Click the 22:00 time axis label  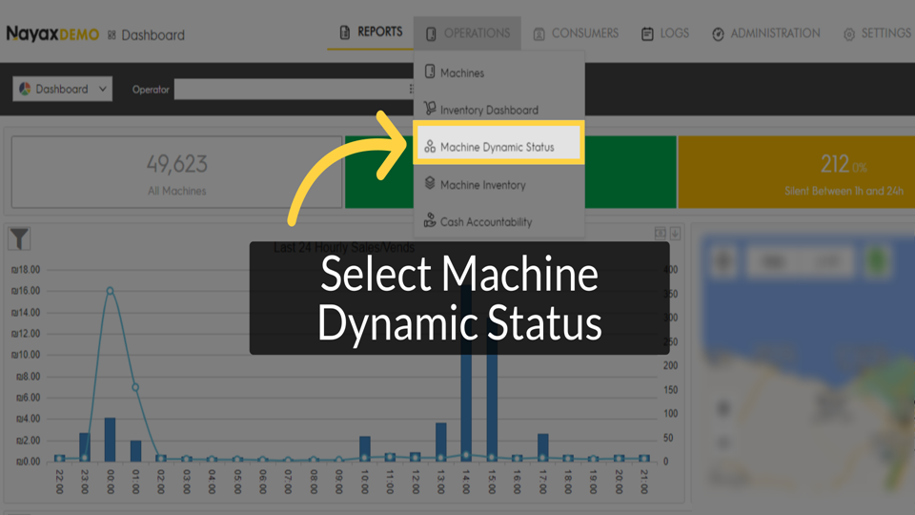pos(59,481)
